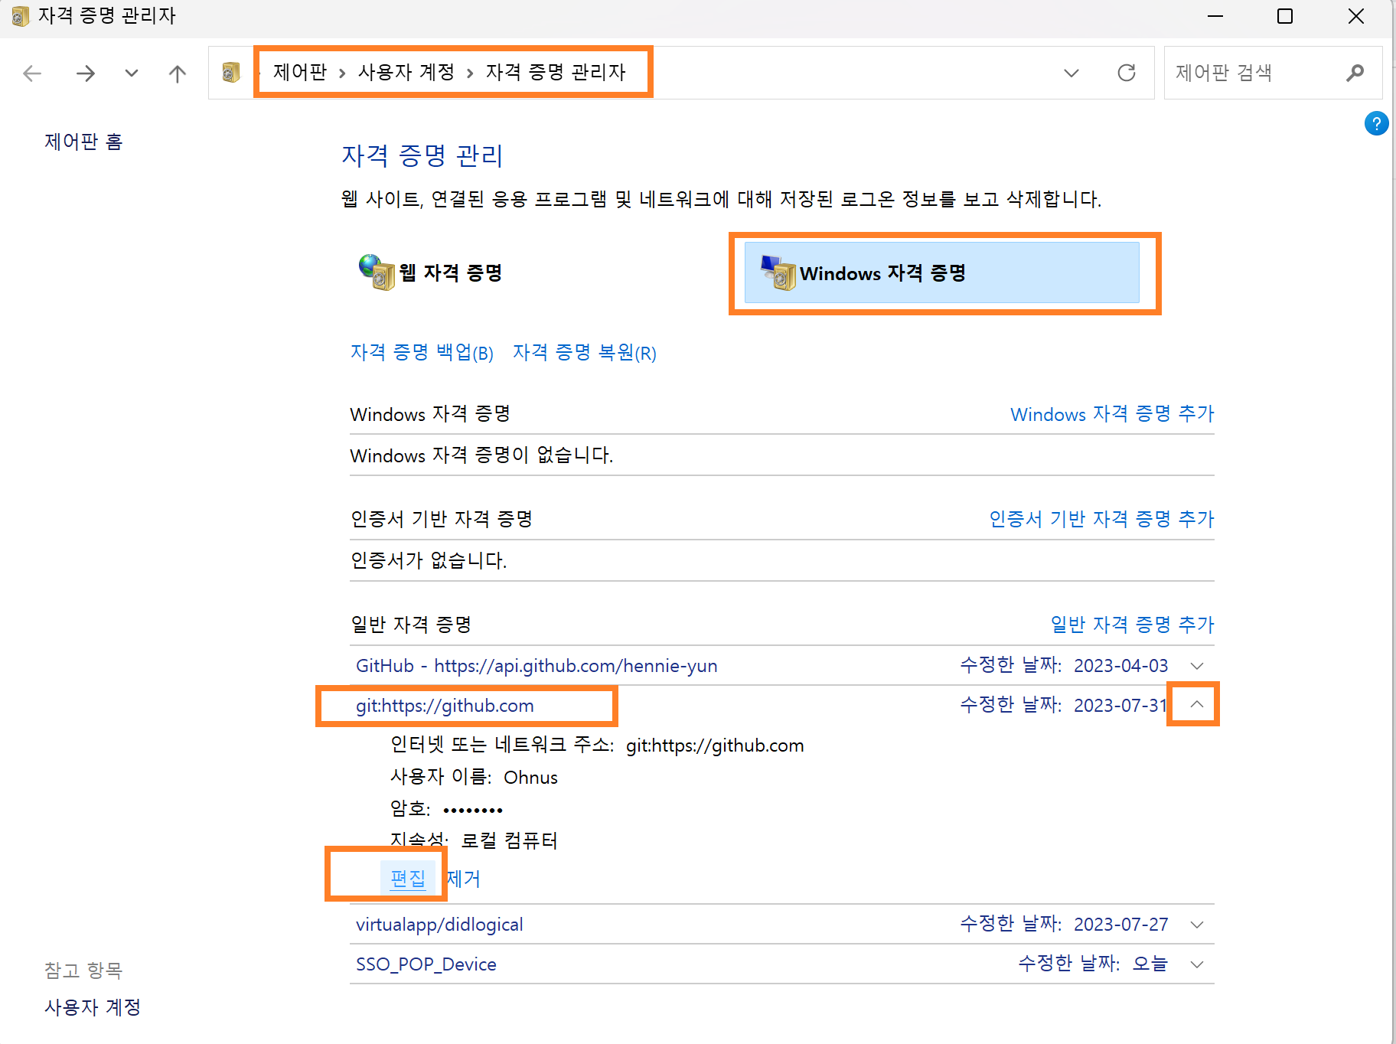The image size is (1396, 1044).
Task: Click the search magnifier icon
Action: [1355, 73]
